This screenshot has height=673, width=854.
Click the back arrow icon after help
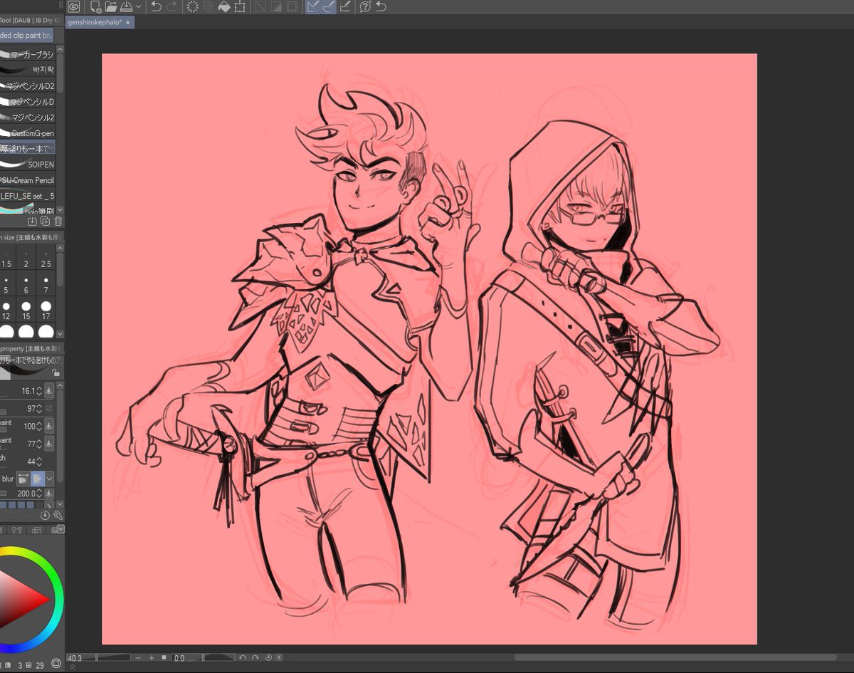(381, 6)
